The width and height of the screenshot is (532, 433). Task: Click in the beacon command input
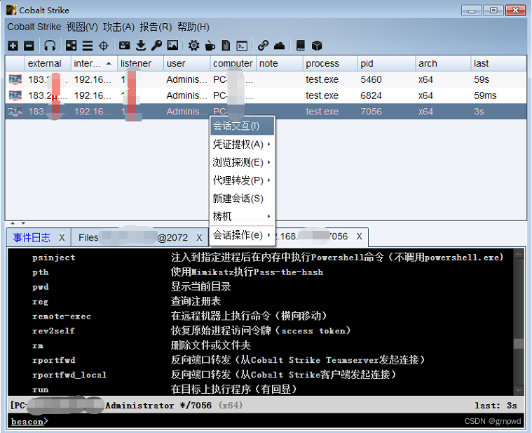point(266,421)
